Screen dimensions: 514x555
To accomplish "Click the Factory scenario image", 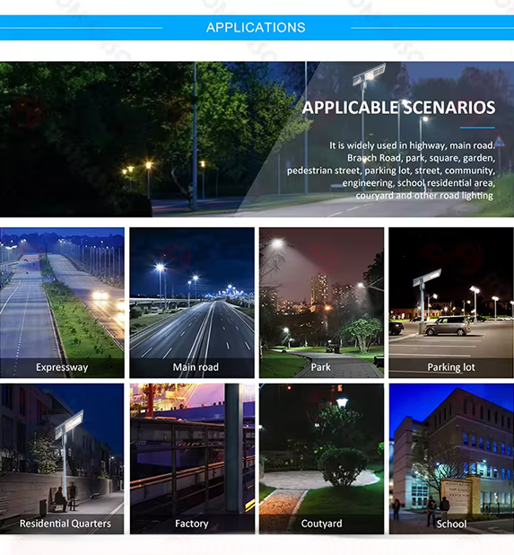I will 192,459.
